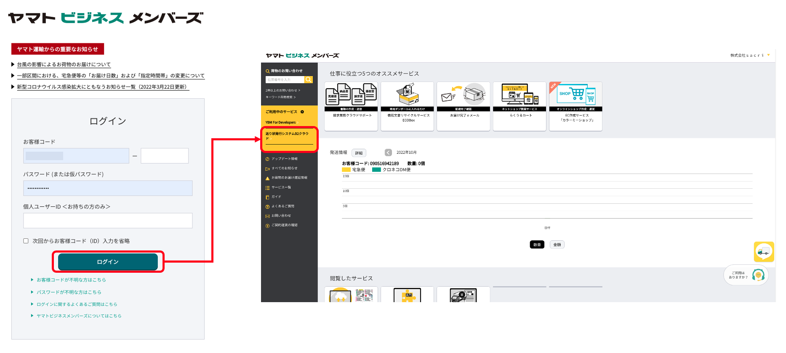Select すべてのお知らせ menu item
Viewport: 786px width, 353px height.
click(x=285, y=168)
